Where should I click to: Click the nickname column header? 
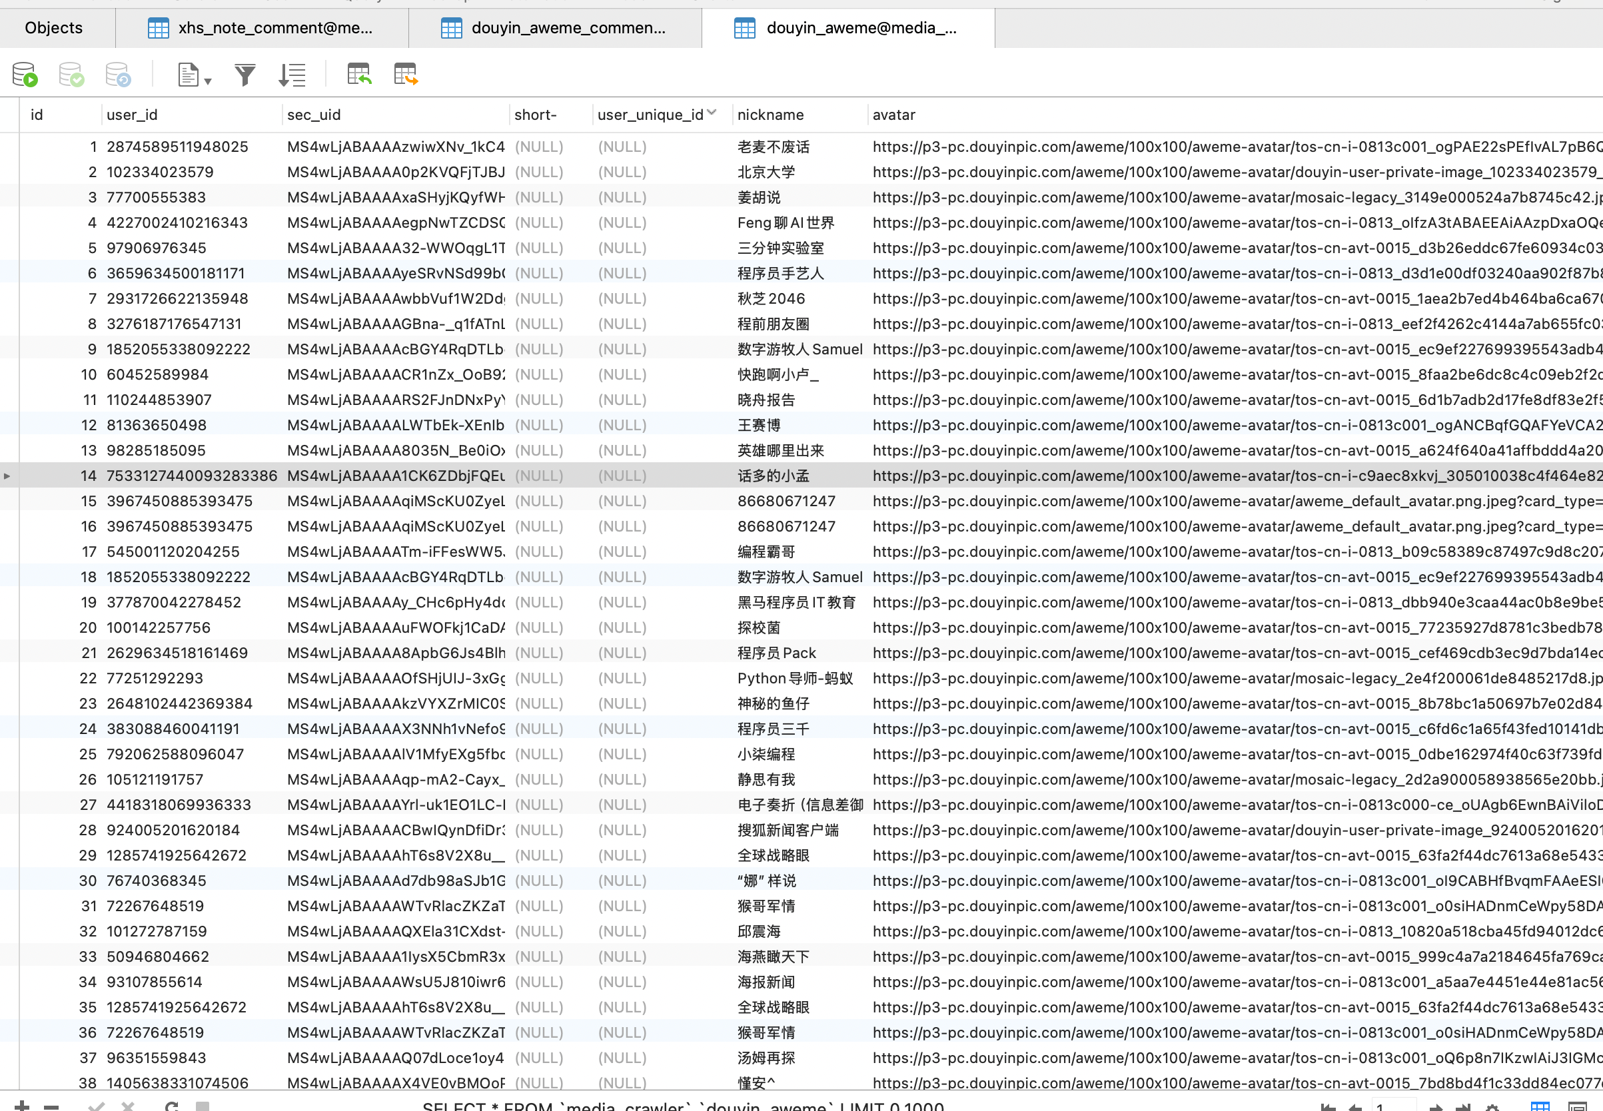[x=770, y=115]
